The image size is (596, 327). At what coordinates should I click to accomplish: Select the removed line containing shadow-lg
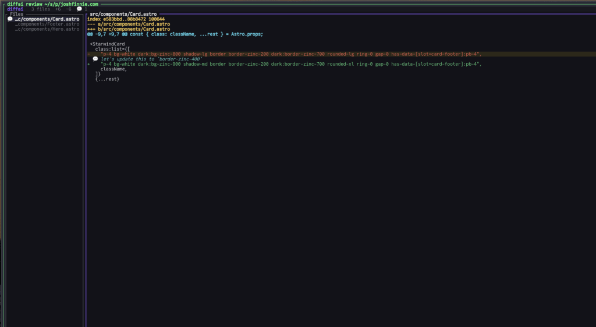coord(341,54)
